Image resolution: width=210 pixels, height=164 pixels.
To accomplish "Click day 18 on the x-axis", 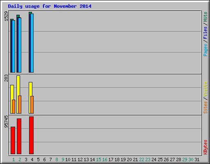I will click(x=117, y=159).
